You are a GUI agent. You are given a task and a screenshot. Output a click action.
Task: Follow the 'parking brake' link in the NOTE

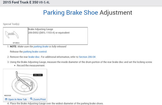[x=41, y=46]
